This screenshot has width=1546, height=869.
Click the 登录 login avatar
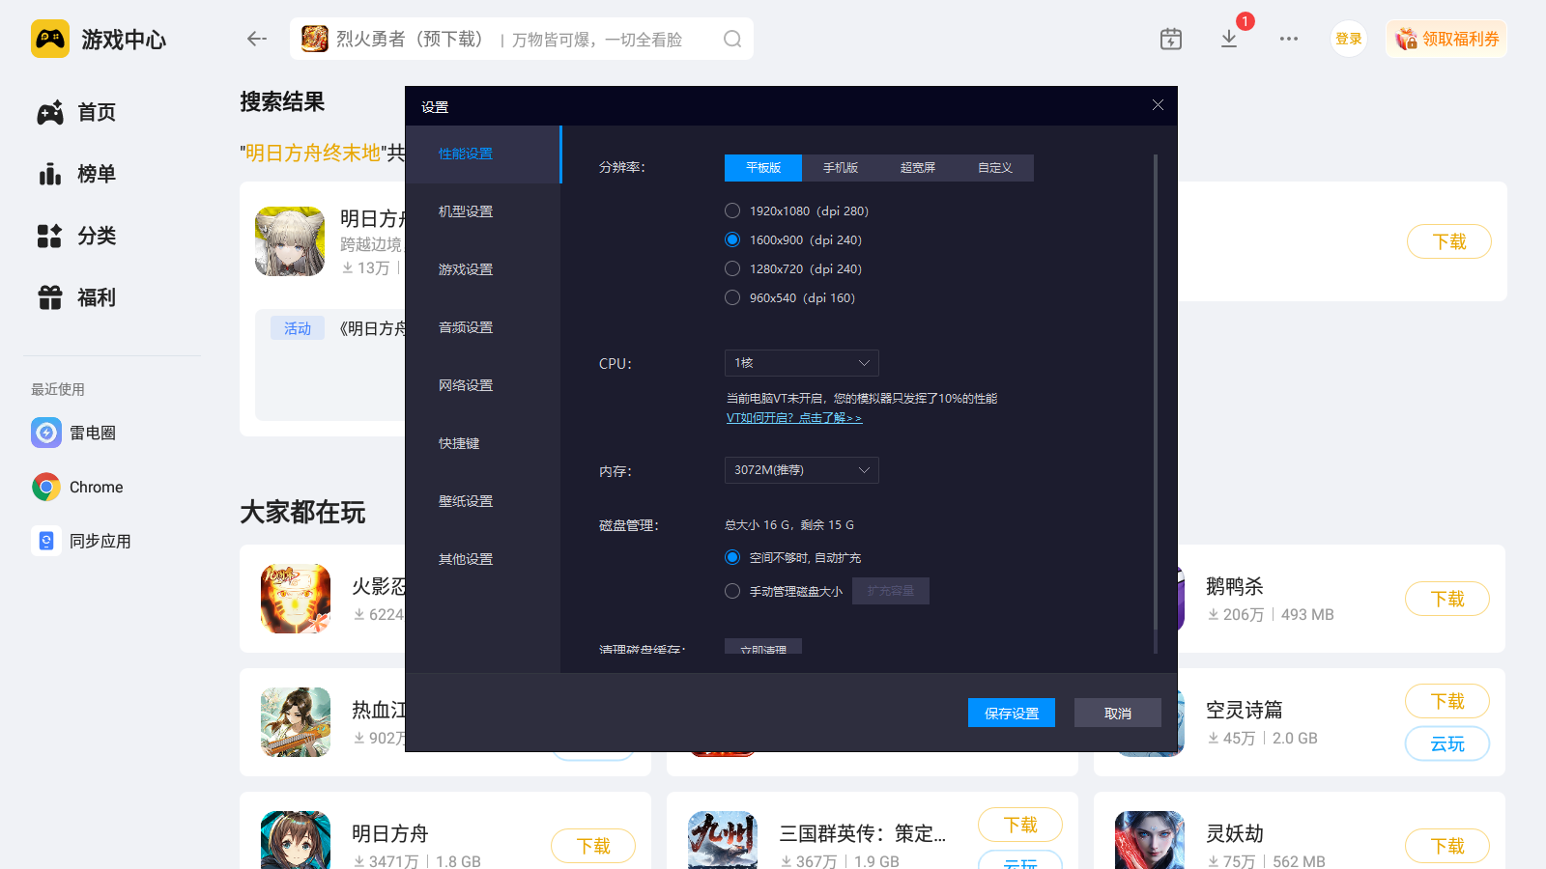(1349, 39)
